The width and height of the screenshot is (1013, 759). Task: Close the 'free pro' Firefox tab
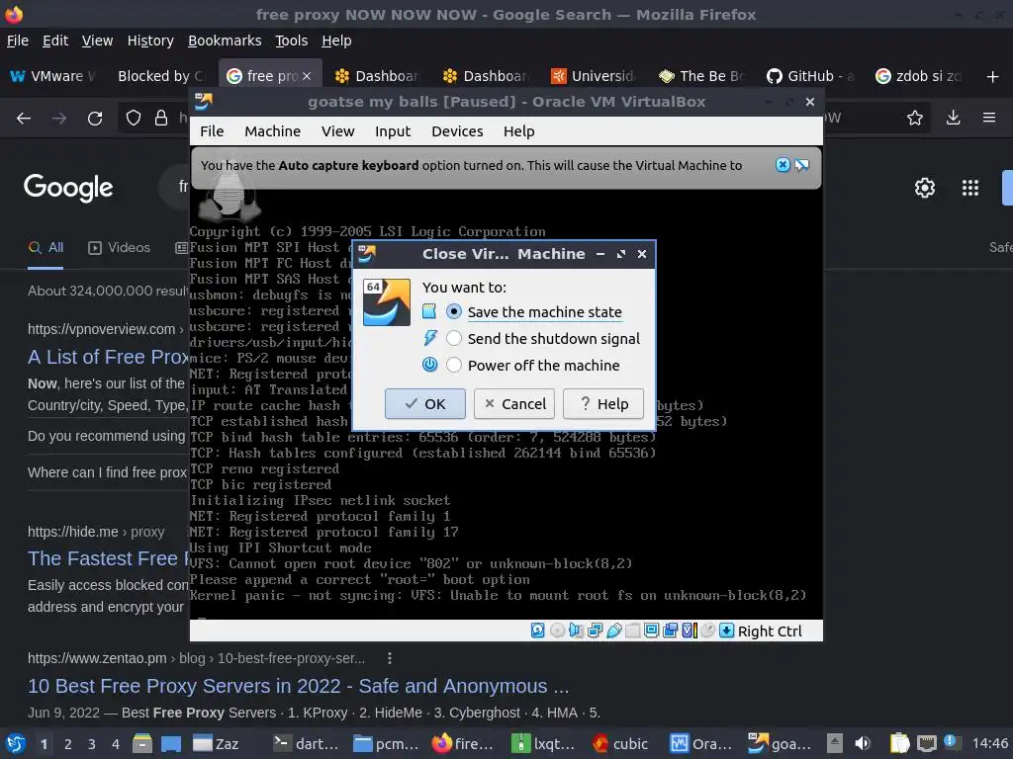(x=307, y=76)
